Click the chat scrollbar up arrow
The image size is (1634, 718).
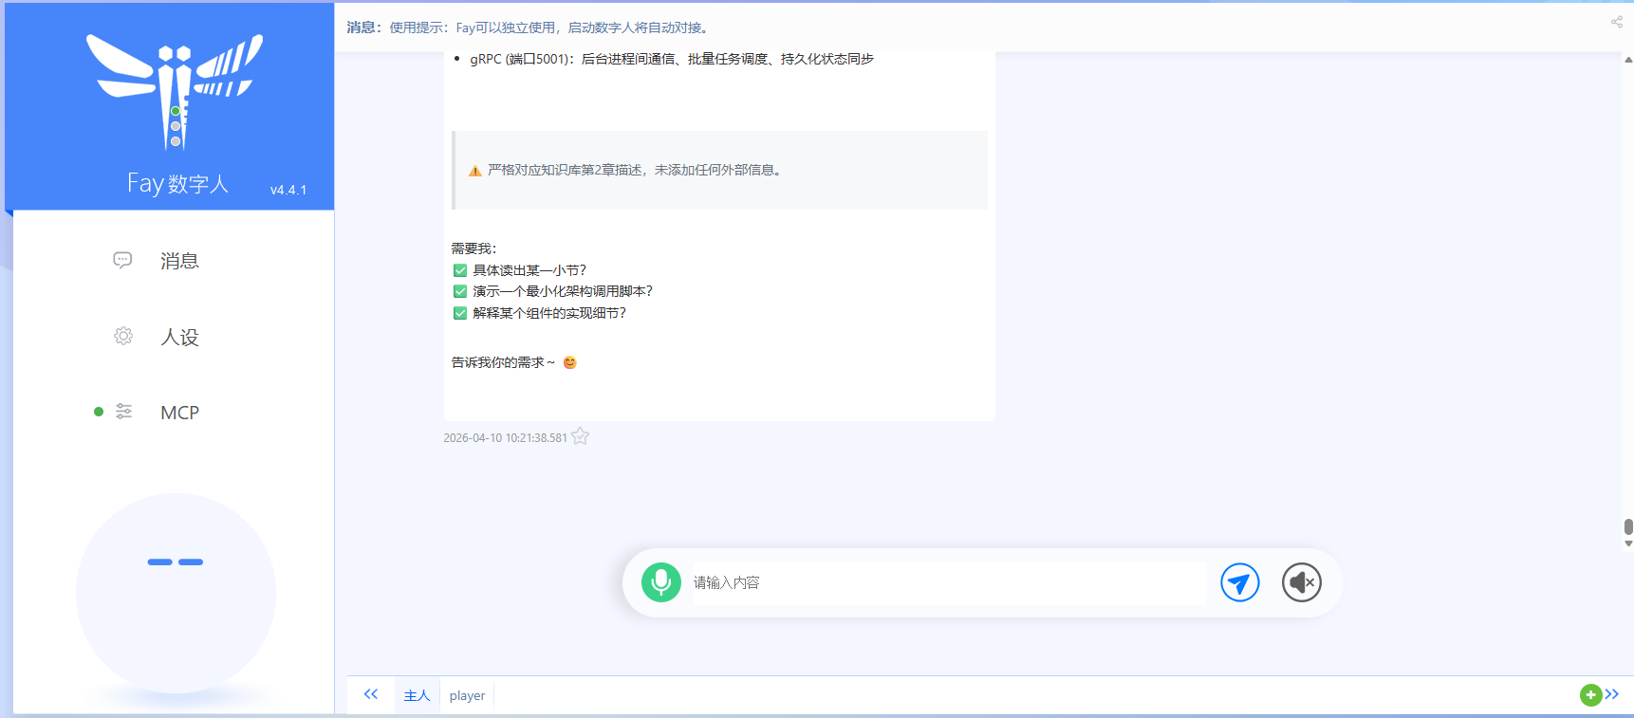[1628, 59]
